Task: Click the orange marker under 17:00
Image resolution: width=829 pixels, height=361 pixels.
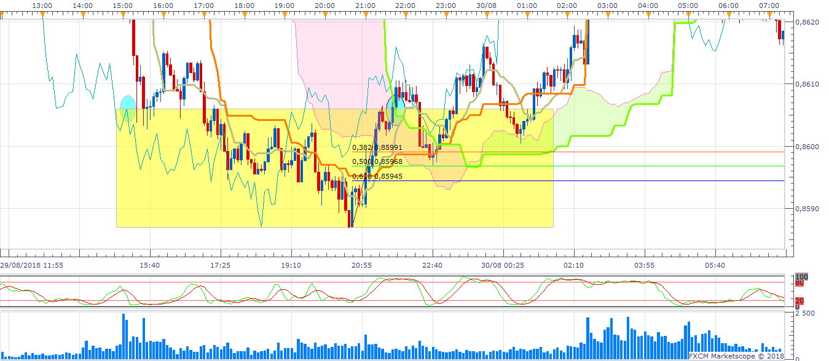Action: click(x=203, y=15)
